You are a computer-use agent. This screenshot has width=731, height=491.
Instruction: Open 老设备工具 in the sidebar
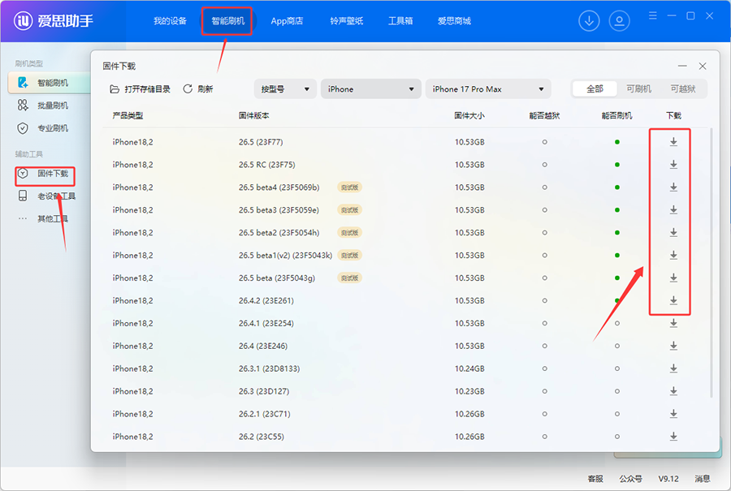coord(46,196)
